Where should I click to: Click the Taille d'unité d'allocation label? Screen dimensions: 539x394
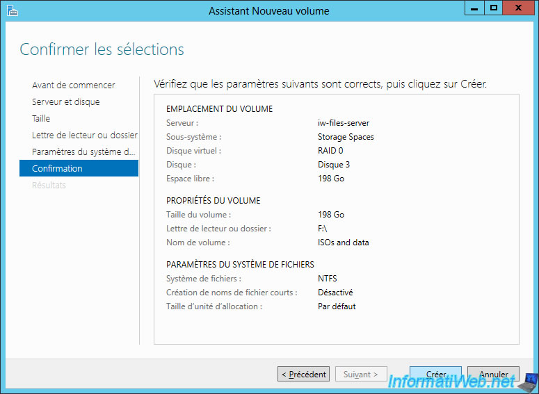point(214,306)
